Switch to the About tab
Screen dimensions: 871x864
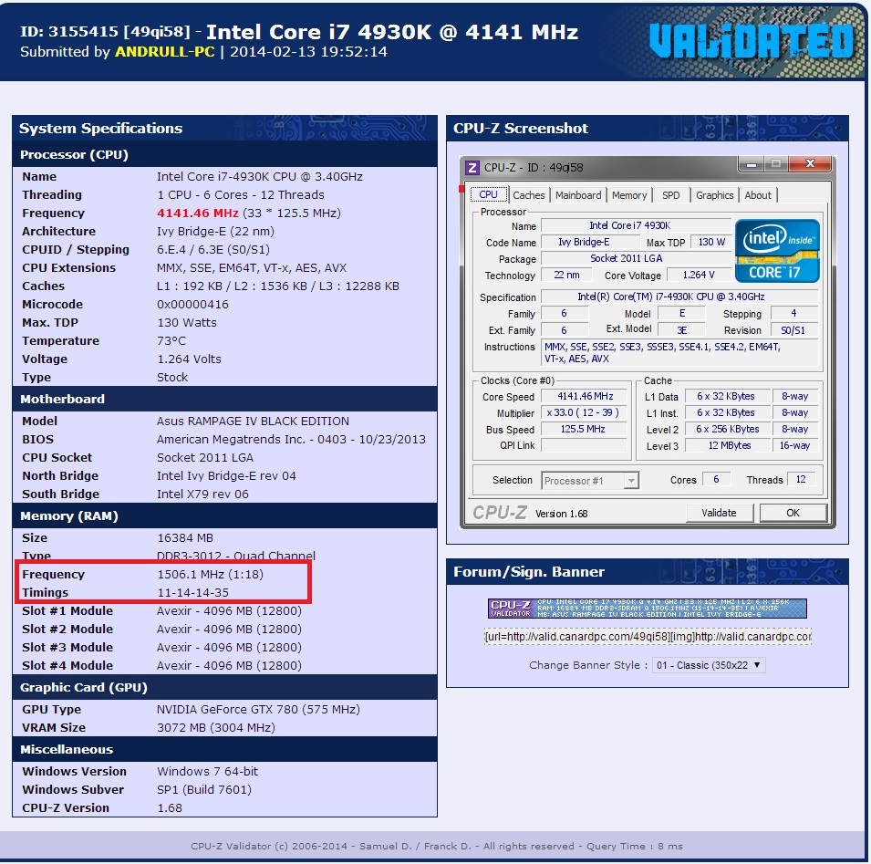[x=758, y=195]
